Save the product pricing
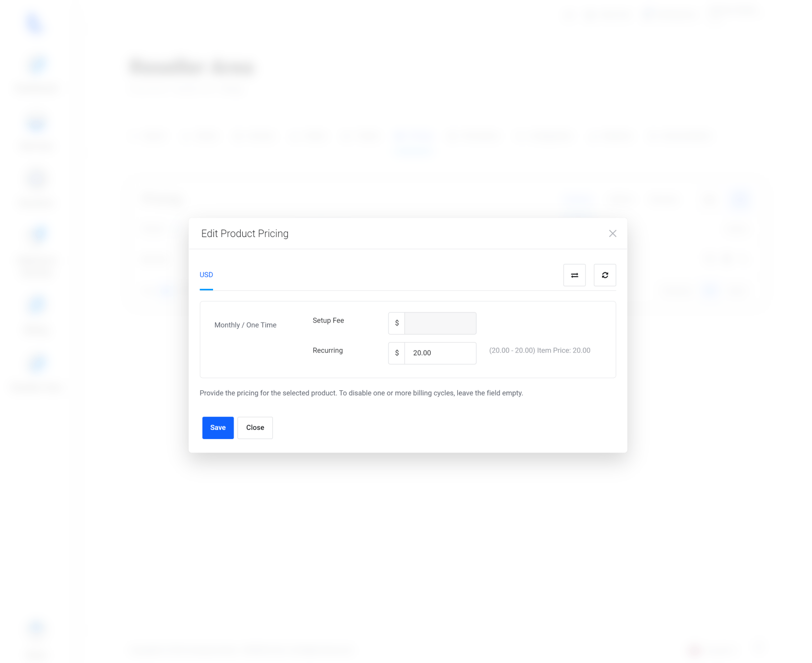Viewport: 812px width, 663px height. (218, 428)
